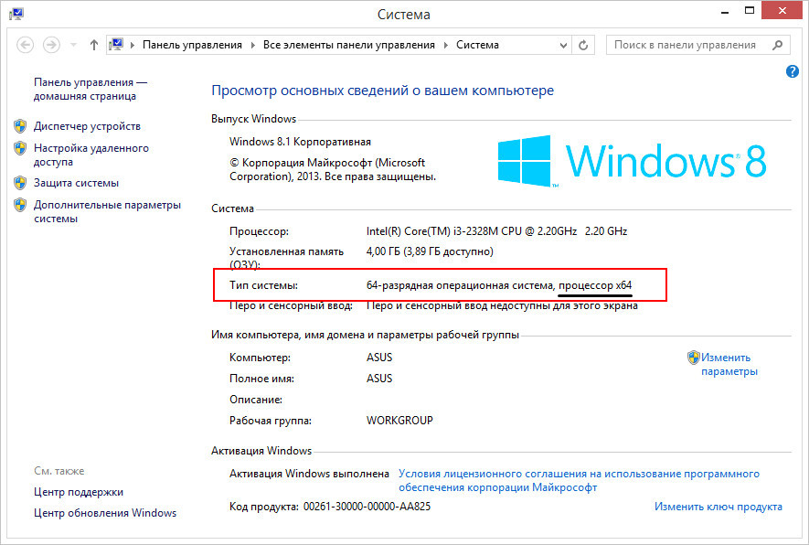Screen dimensions: 809x545
Task: Go up one level with the up arrow
Action: point(94,45)
